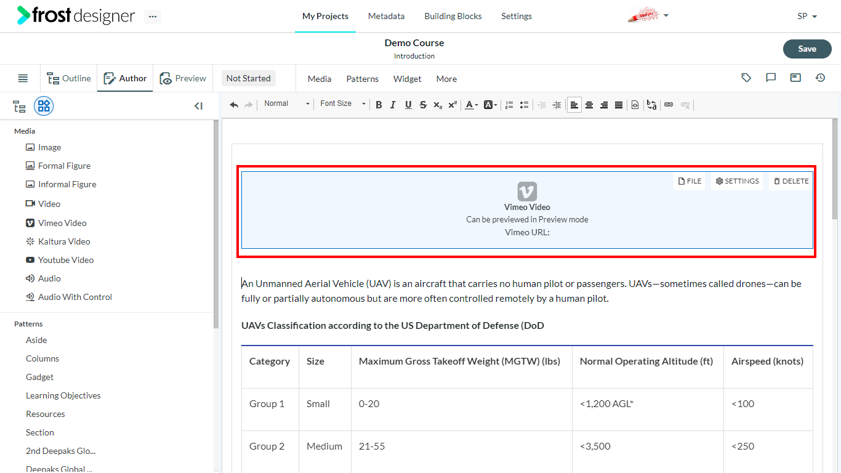
Task: Click the Not Started status badge
Action: point(248,78)
